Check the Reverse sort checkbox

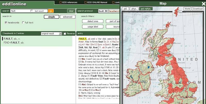click(x=65, y=34)
